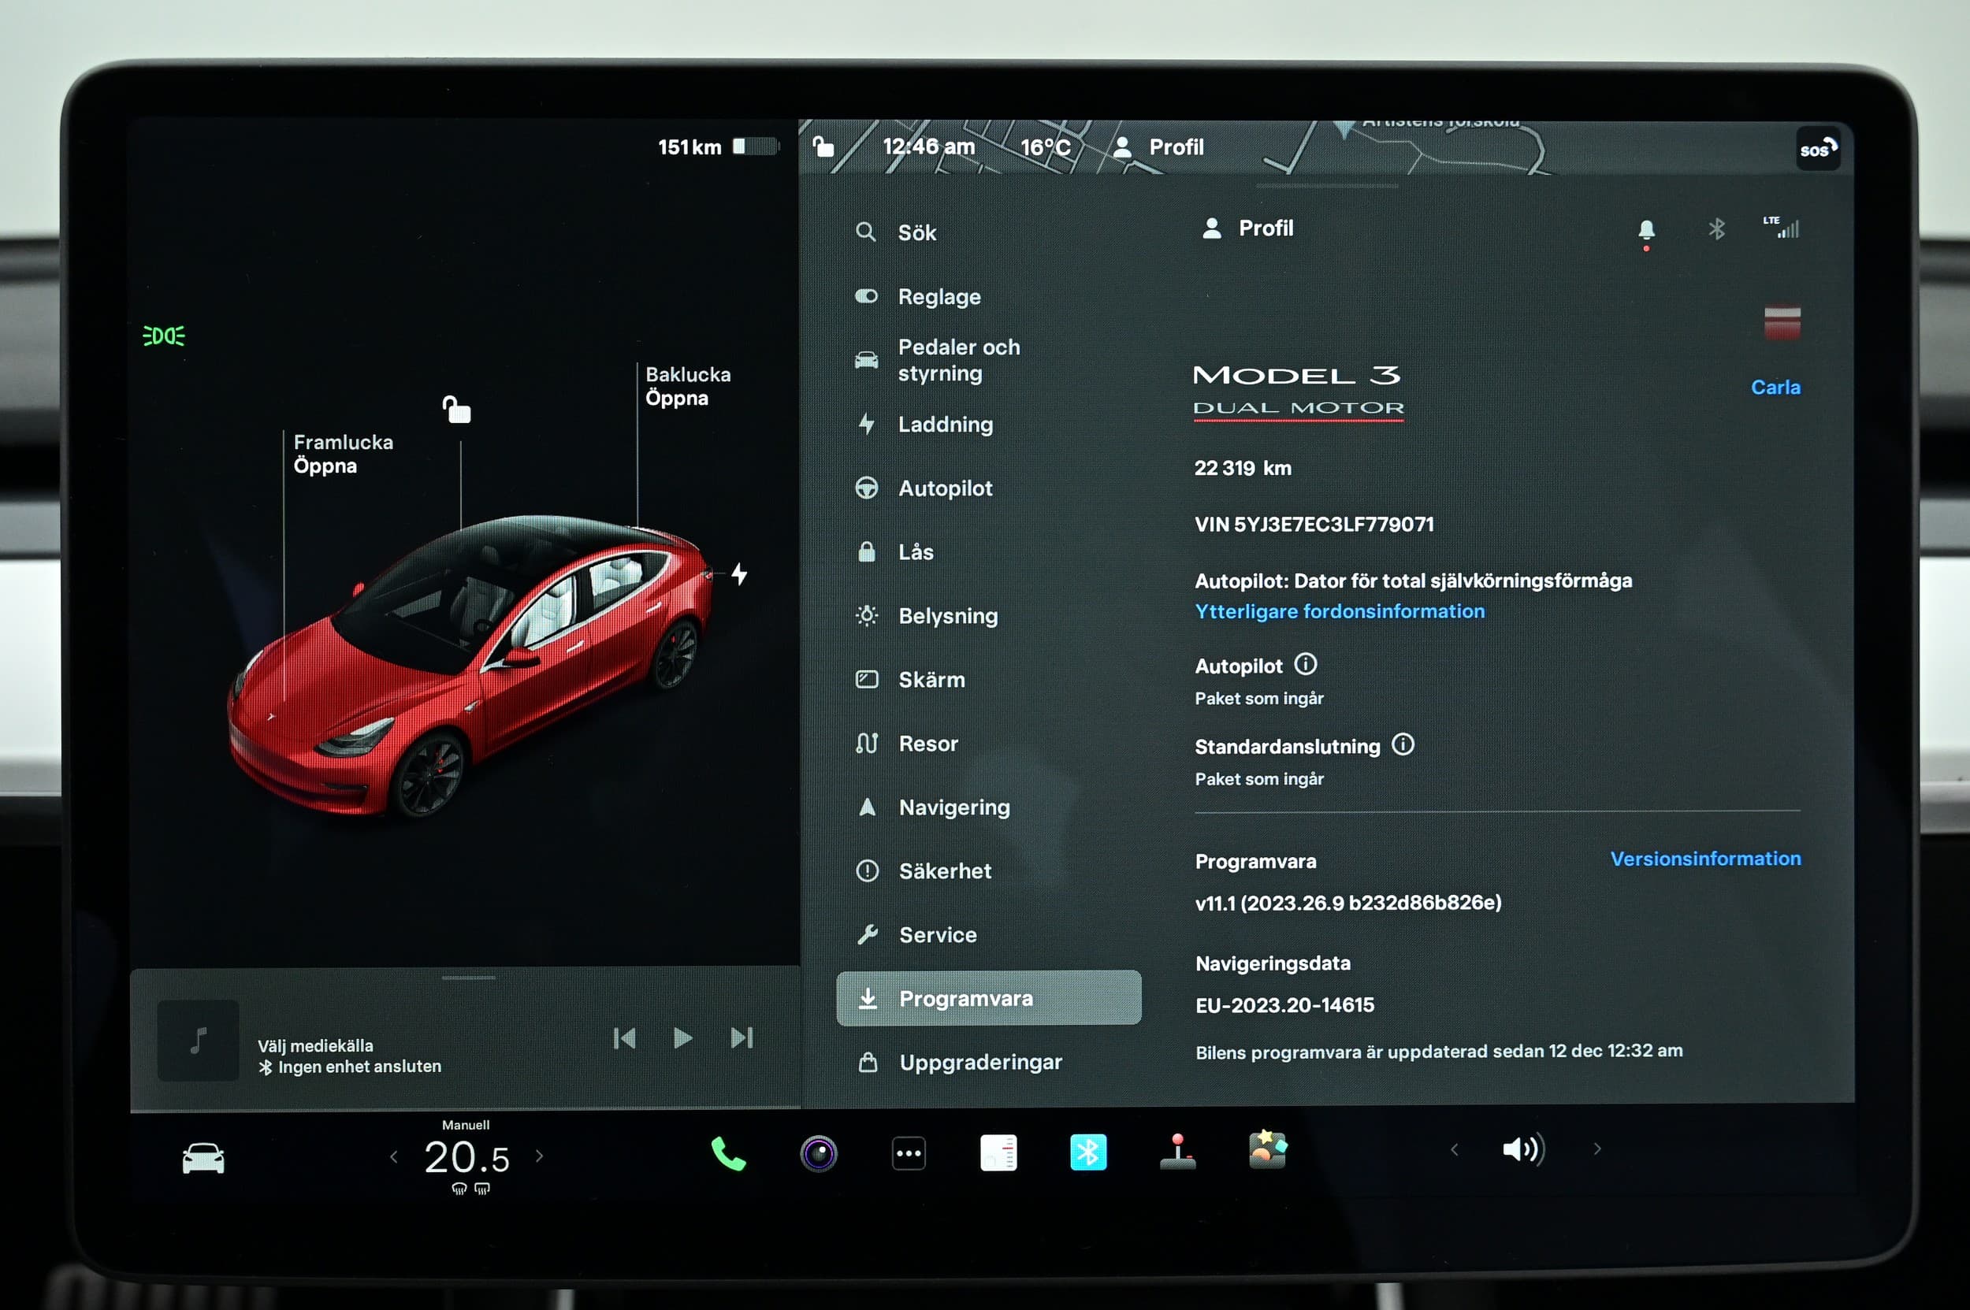Tap the battery range indicator 151 km
This screenshot has height=1310, width=1970.
click(x=717, y=147)
